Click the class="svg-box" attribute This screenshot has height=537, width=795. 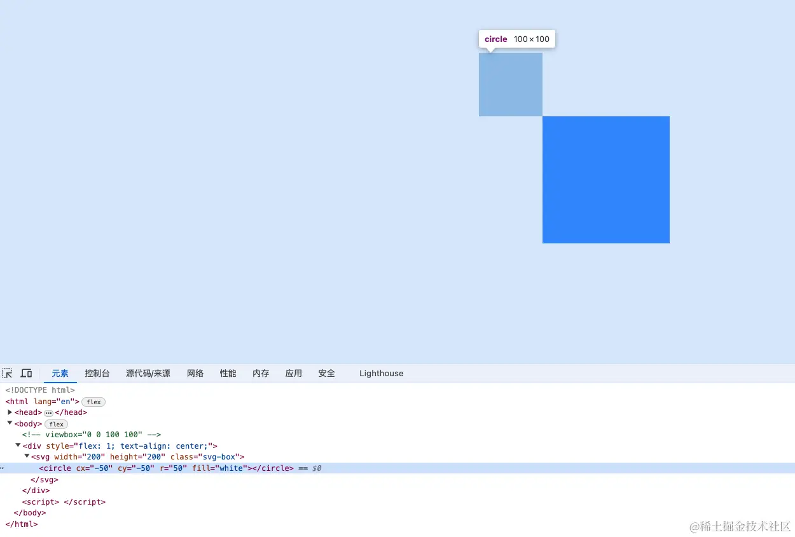(205, 457)
